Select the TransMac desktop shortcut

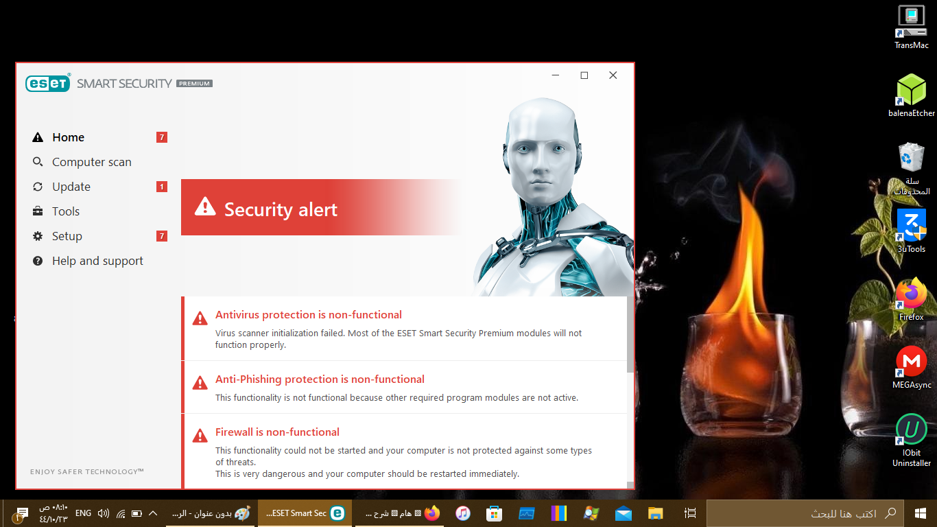[912, 27]
